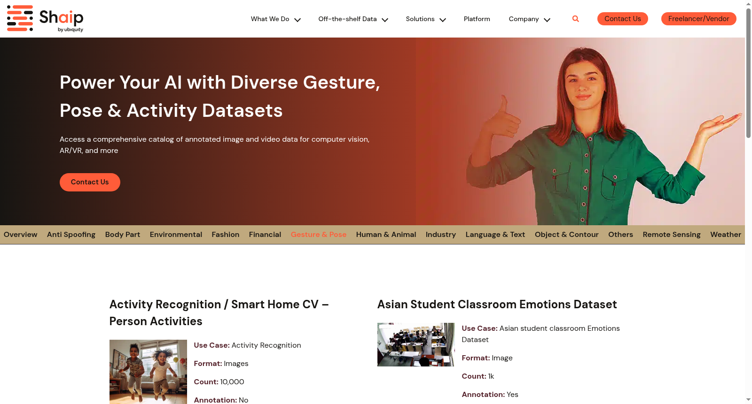The height and width of the screenshot is (404, 752).
Task: Select the Financial category tab
Action: [265, 235]
